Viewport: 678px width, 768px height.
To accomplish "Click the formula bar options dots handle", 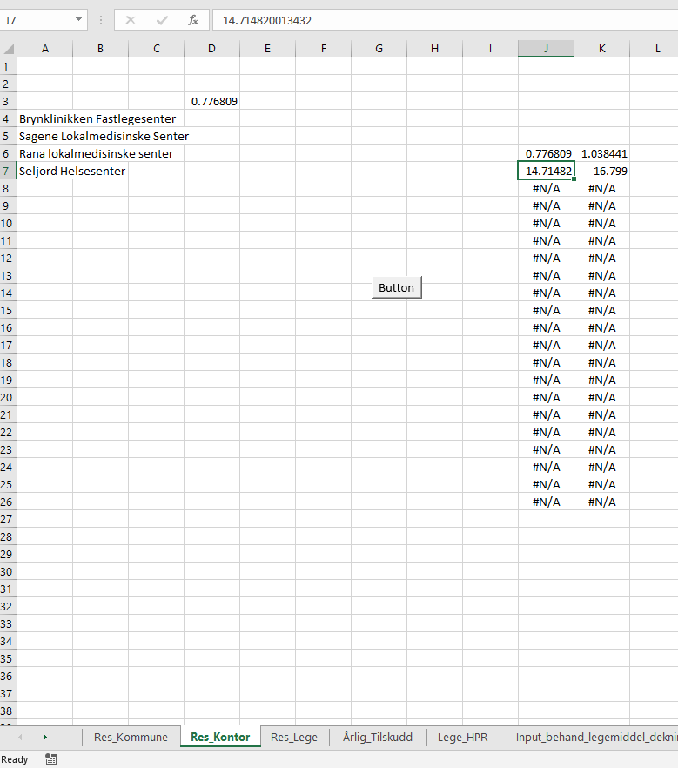I will (x=101, y=20).
